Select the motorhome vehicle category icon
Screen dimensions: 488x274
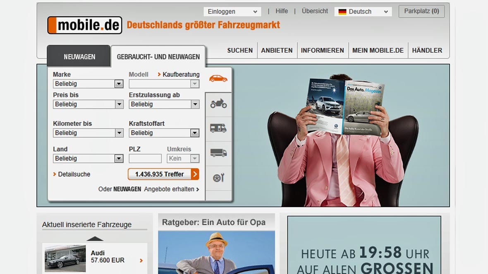click(218, 128)
